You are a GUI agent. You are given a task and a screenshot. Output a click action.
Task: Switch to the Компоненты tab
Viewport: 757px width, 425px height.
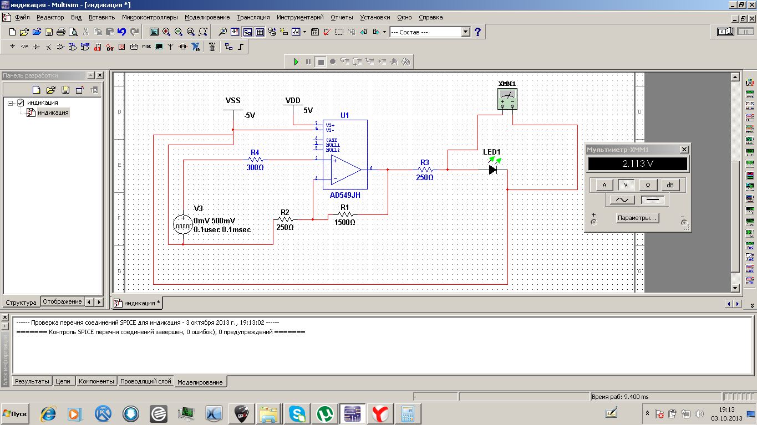[x=96, y=381]
